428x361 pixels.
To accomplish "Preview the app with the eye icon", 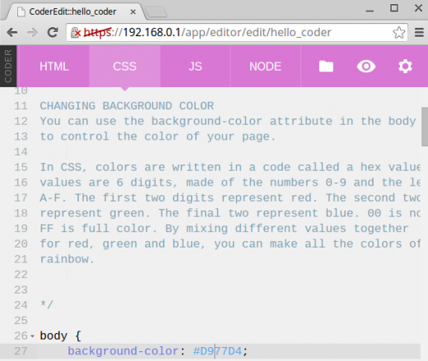I will click(366, 67).
